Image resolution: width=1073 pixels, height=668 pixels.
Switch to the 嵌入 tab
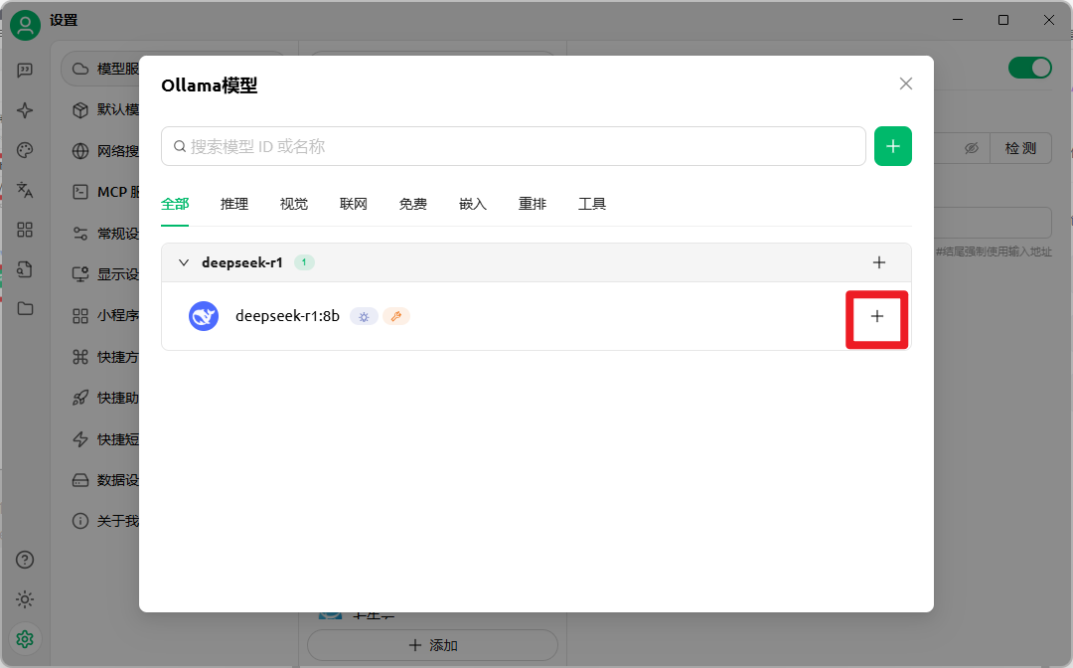pos(472,203)
